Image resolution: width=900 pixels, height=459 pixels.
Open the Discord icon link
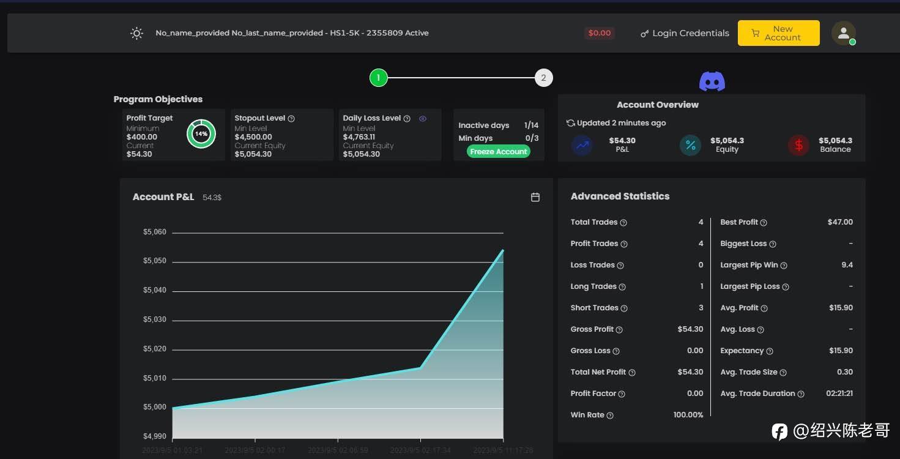pyautogui.click(x=712, y=81)
